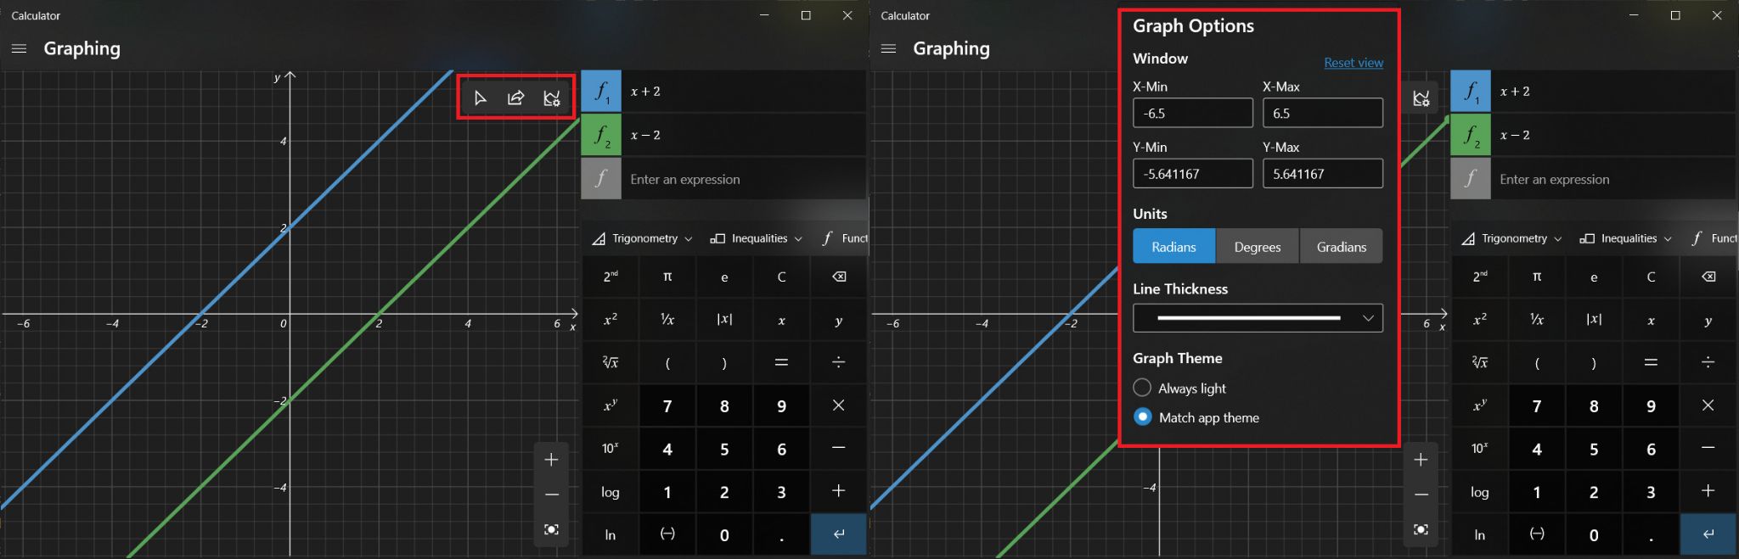Click backspace key in left window keypad
This screenshot has width=1739, height=559.
point(838,277)
